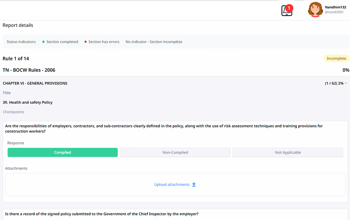This screenshot has height=220, width=350.
Task: Select the Complied response option
Action: (63, 152)
